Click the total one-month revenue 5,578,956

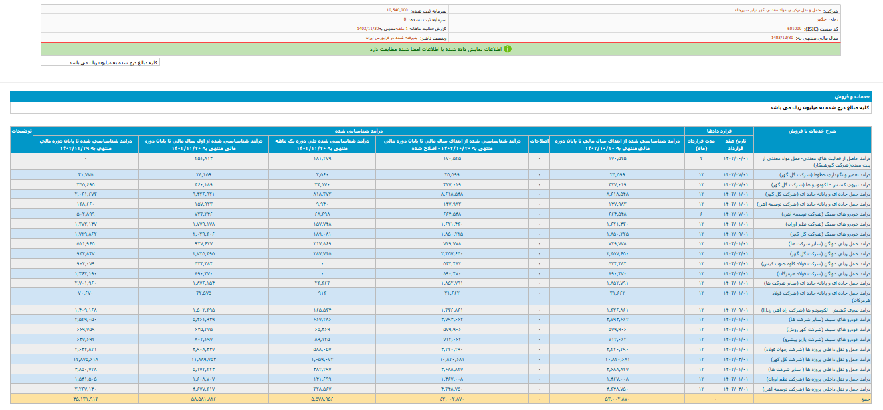322,399
